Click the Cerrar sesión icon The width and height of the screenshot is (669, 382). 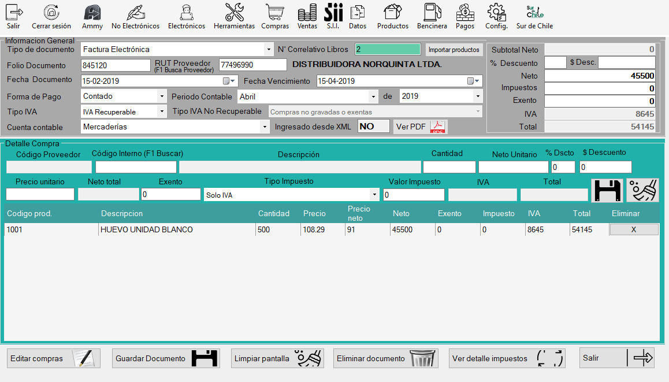click(x=51, y=16)
